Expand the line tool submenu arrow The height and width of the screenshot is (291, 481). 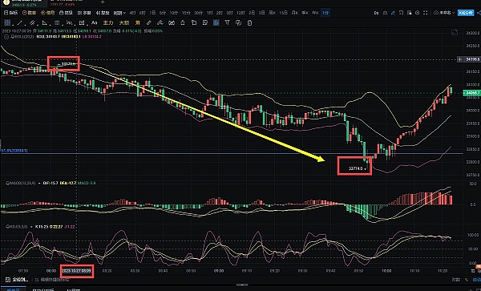pos(25,25)
